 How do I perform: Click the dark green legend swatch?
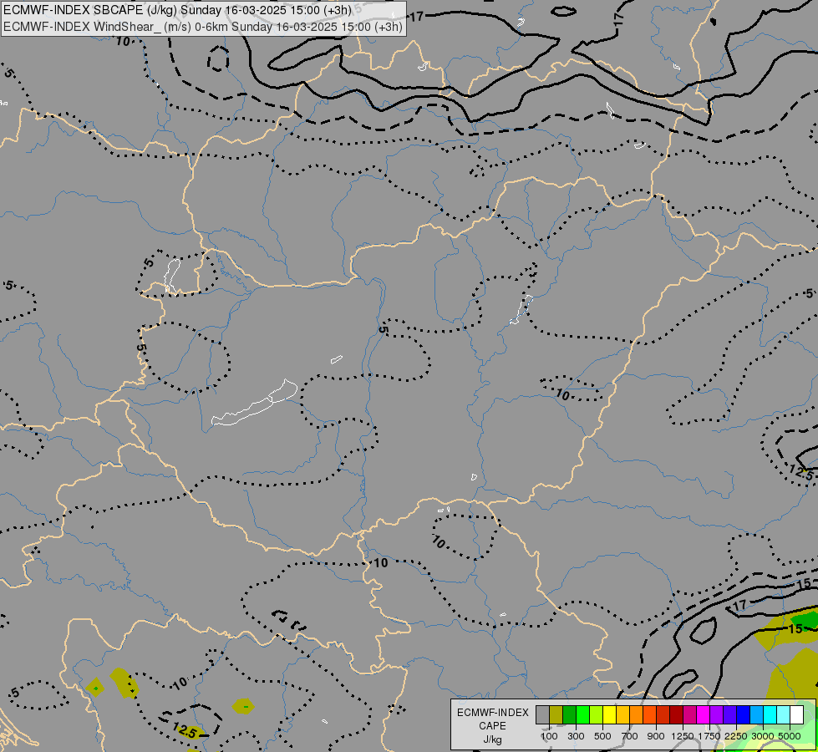pos(569,714)
